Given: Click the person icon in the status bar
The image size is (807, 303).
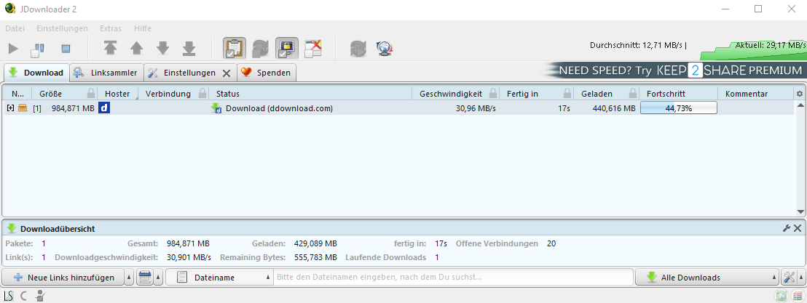Looking at the screenshot, I should 39,295.
